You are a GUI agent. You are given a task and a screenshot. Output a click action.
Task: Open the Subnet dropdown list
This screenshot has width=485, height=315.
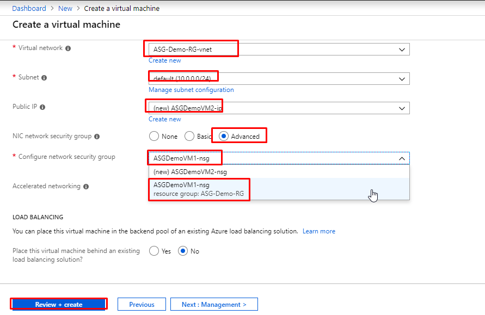pyautogui.click(x=402, y=79)
